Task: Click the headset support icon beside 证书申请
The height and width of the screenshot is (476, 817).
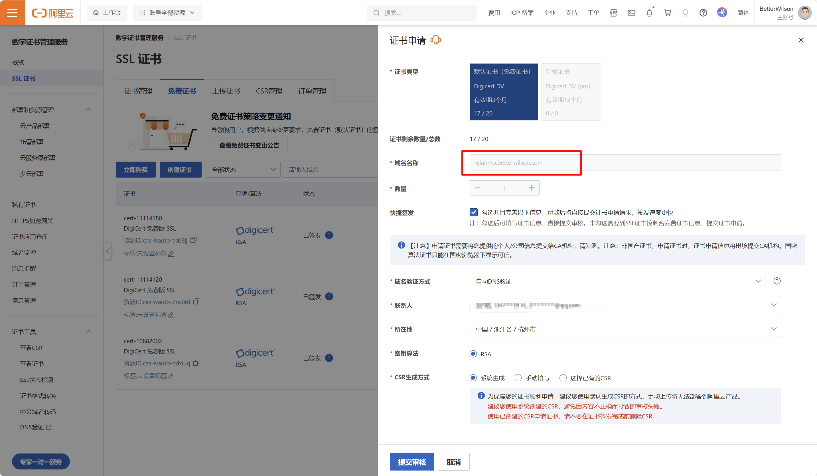Action: pyautogui.click(x=435, y=40)
